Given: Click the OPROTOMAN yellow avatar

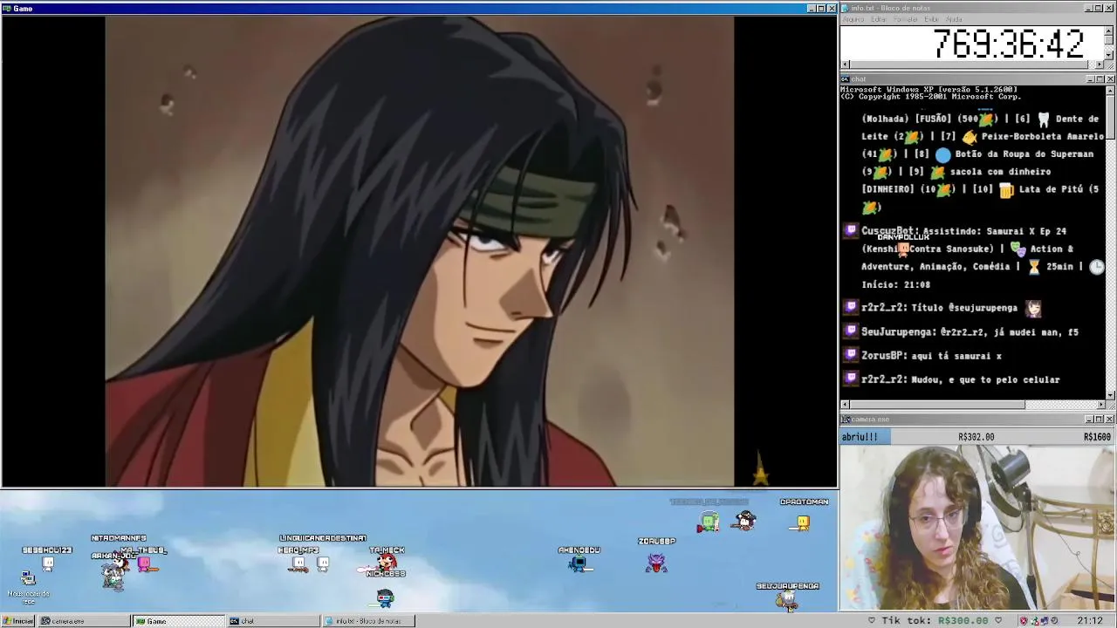Looking at the screenshot, I should pos(803,522).
